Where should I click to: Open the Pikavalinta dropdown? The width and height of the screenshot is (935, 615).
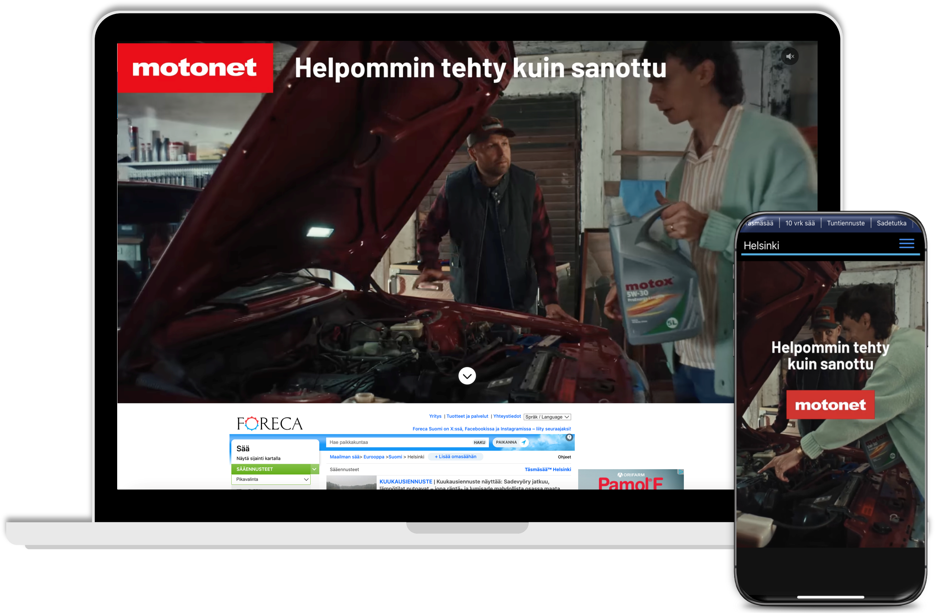pyautogui.click(x=271, y=479)
